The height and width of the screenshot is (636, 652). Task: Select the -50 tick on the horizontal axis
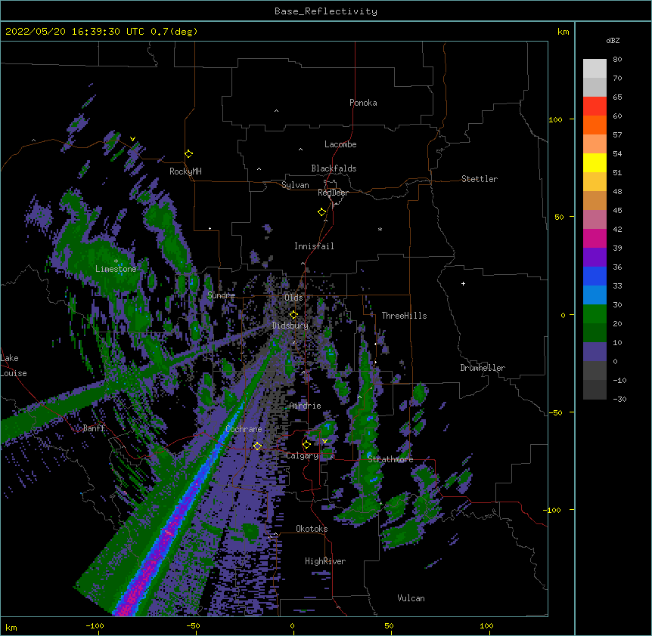point(193,625)
